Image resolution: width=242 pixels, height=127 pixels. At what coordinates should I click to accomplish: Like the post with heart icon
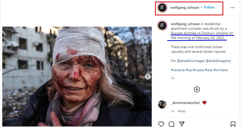pyautogui.click(x=161, y=124)
